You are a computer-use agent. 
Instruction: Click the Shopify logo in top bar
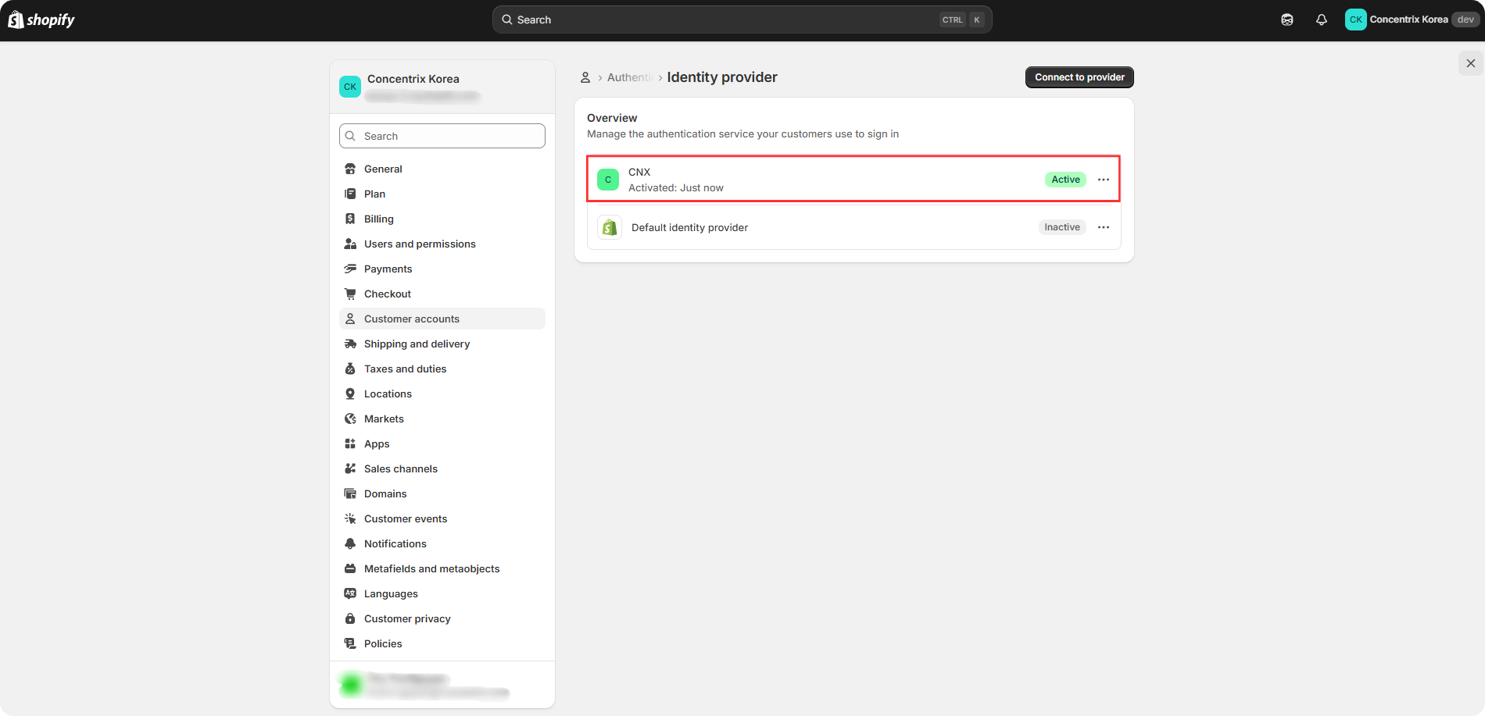(41, 20)
